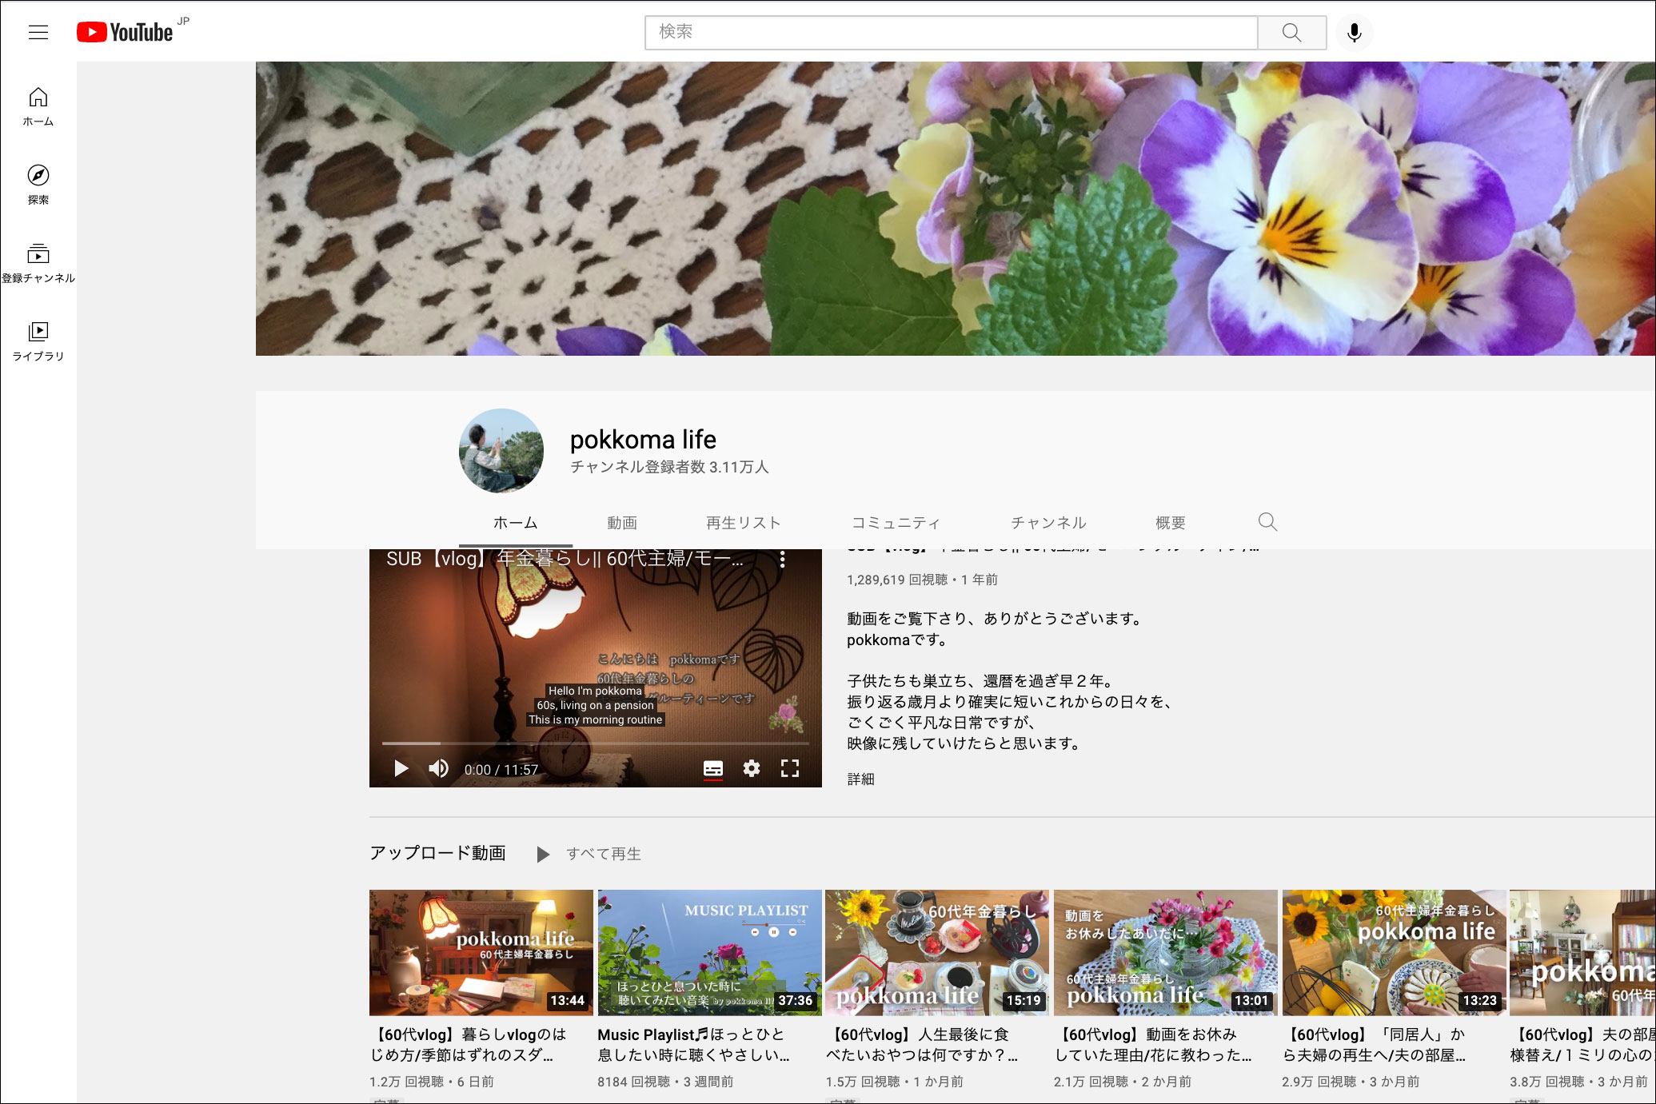The image size is (1656, 1104).
Task: Open the video's three-dot options menu
Action: click(782, 560)
